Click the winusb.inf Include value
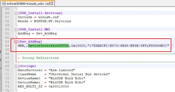Viewport: 175px width, 92px height. (49, 17)
